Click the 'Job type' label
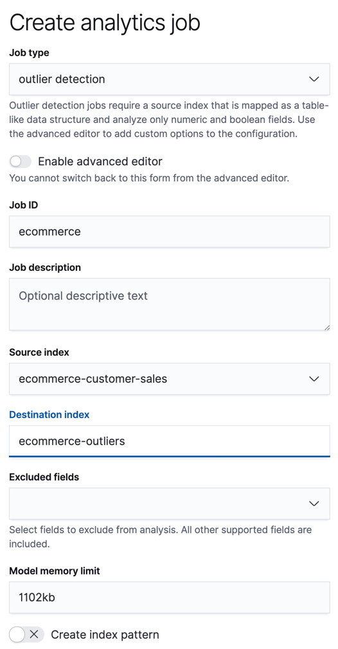This screenshot has width=338, height=649. (x=29, y=53)
